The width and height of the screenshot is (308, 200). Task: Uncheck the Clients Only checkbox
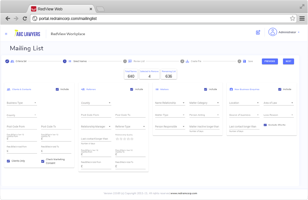tap(8, 161)
